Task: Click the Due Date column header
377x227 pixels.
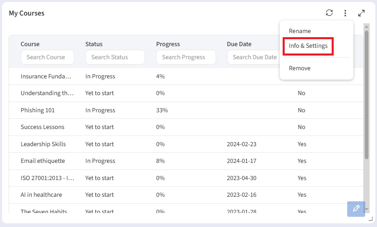Action: [x=239, y=44]
